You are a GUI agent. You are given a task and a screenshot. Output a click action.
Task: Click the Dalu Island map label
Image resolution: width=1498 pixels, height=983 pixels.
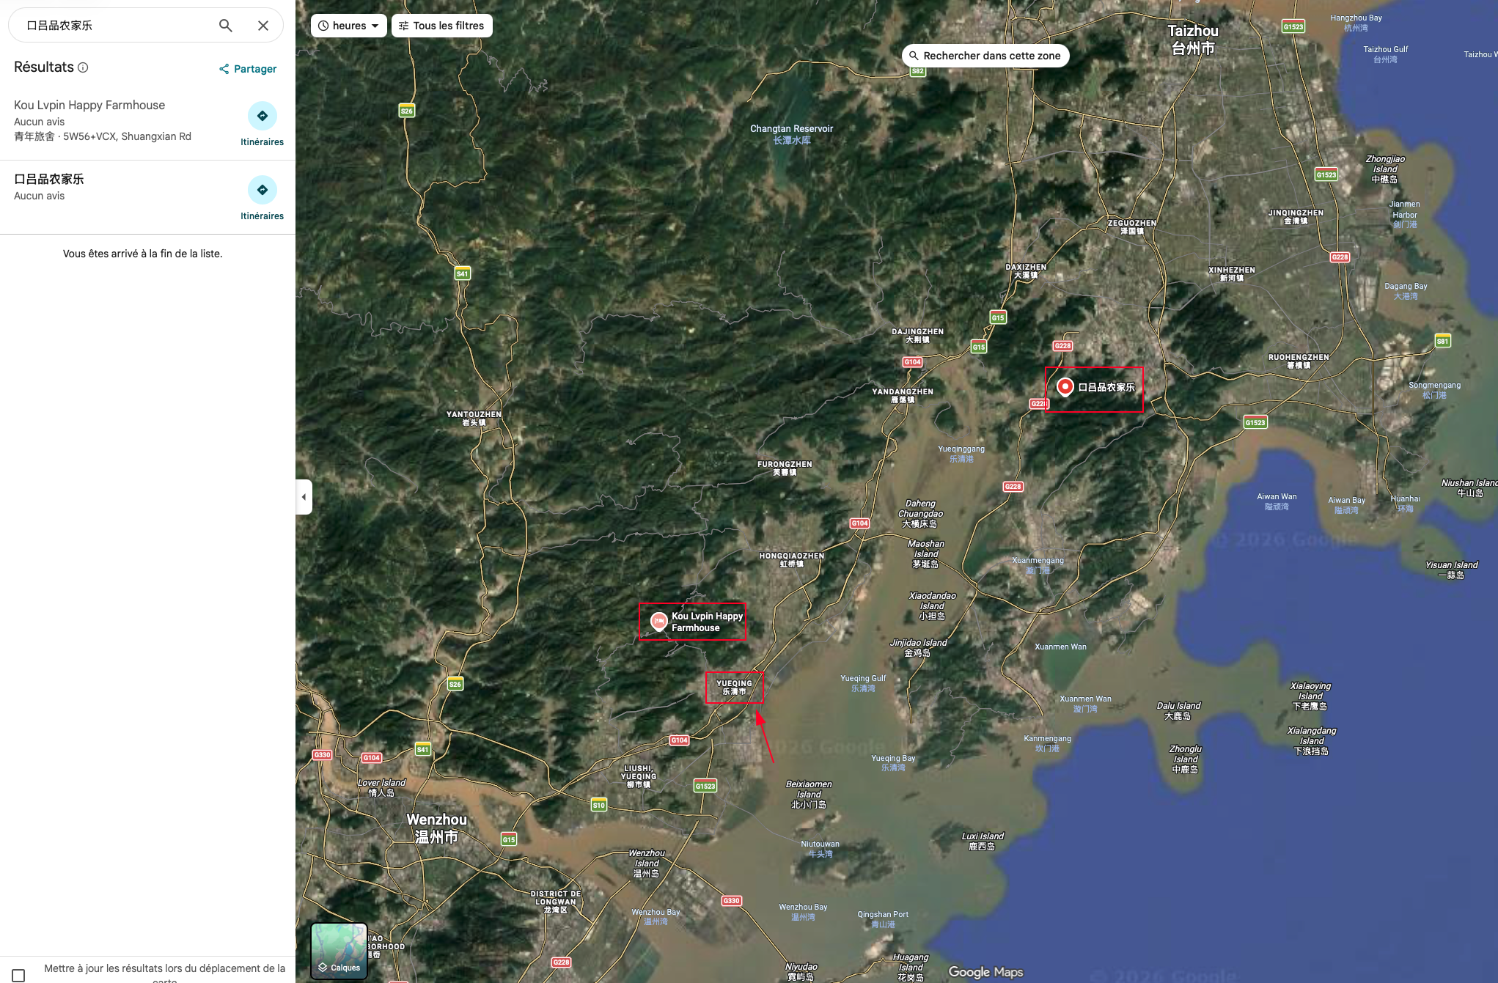(x=1178, y=711)
